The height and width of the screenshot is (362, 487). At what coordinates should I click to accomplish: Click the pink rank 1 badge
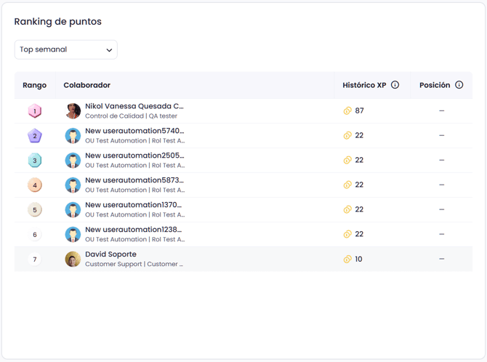[x=35, y=111]
